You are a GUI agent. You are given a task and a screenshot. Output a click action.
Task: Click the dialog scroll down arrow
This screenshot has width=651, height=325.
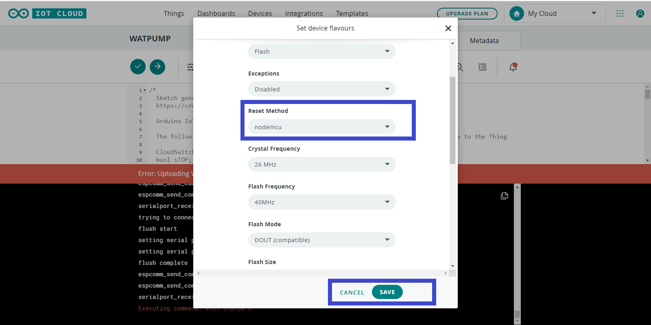(x=452, y=266)
